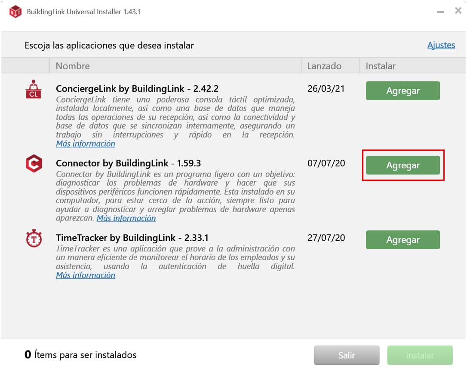
Task: Add ConciergeLink with its Agregar button
Action: click(x=402, y=91)
